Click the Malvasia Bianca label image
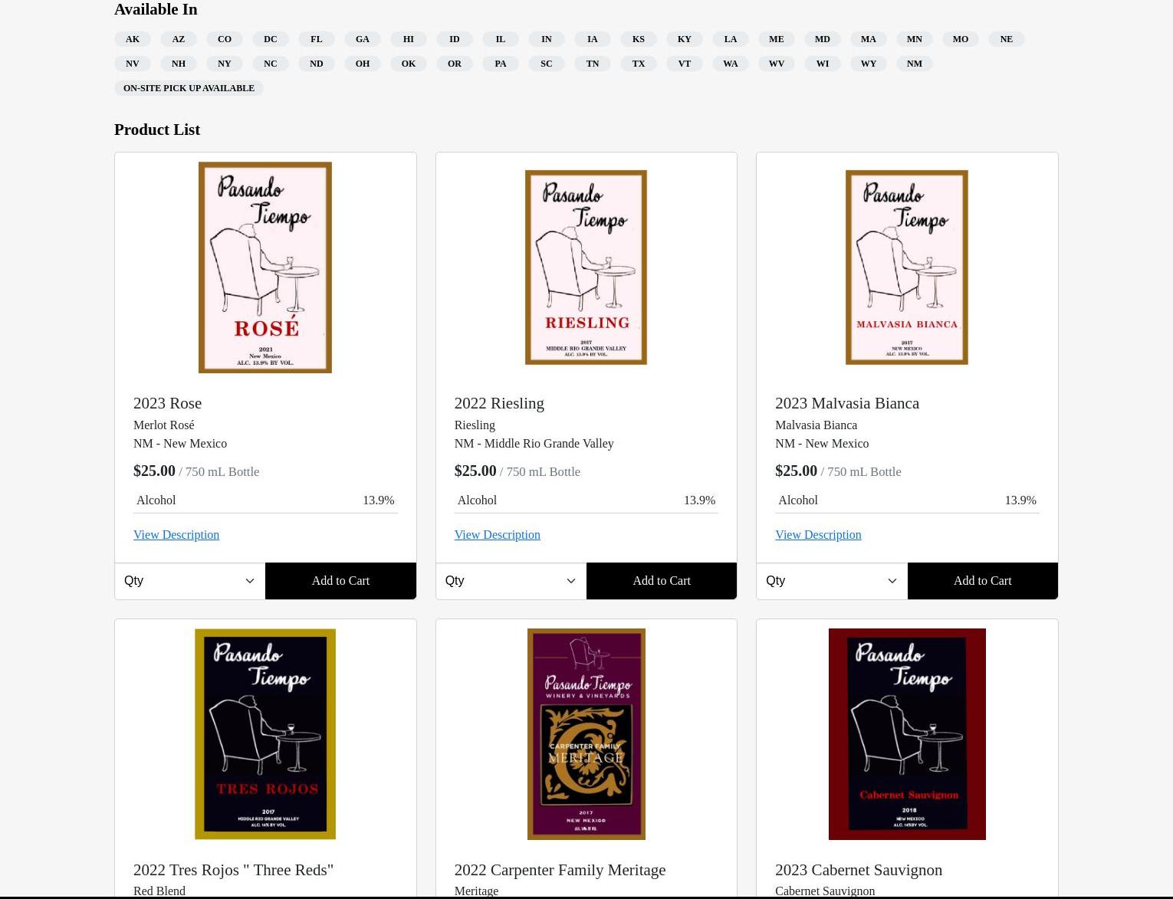This screenshot has height=899, width=1173. pyautogui.click(x=907, y=267)
